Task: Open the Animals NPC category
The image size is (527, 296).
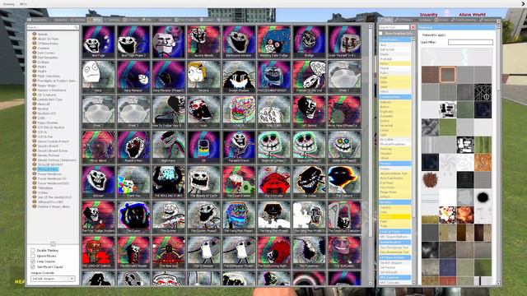Action: (42, 35)
